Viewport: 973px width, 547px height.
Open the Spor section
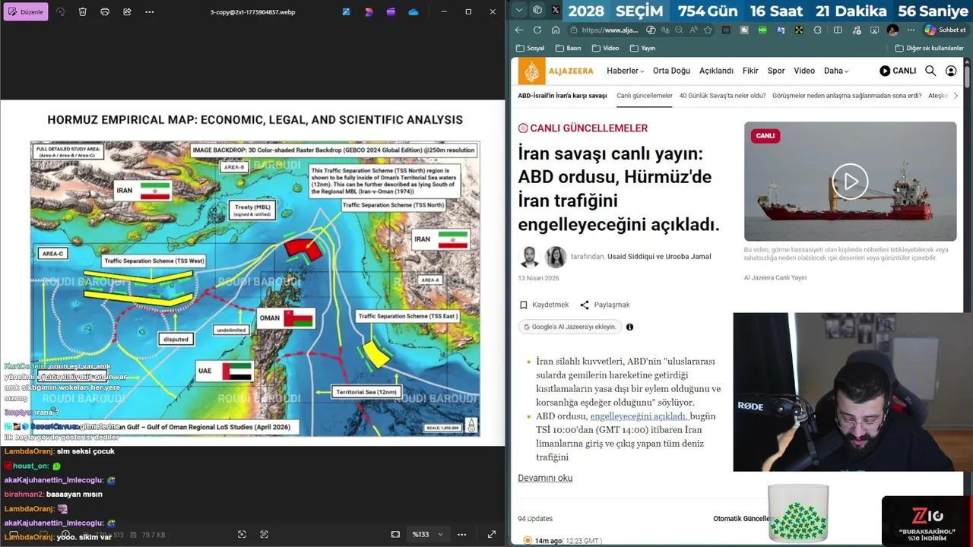coord(776,71)
